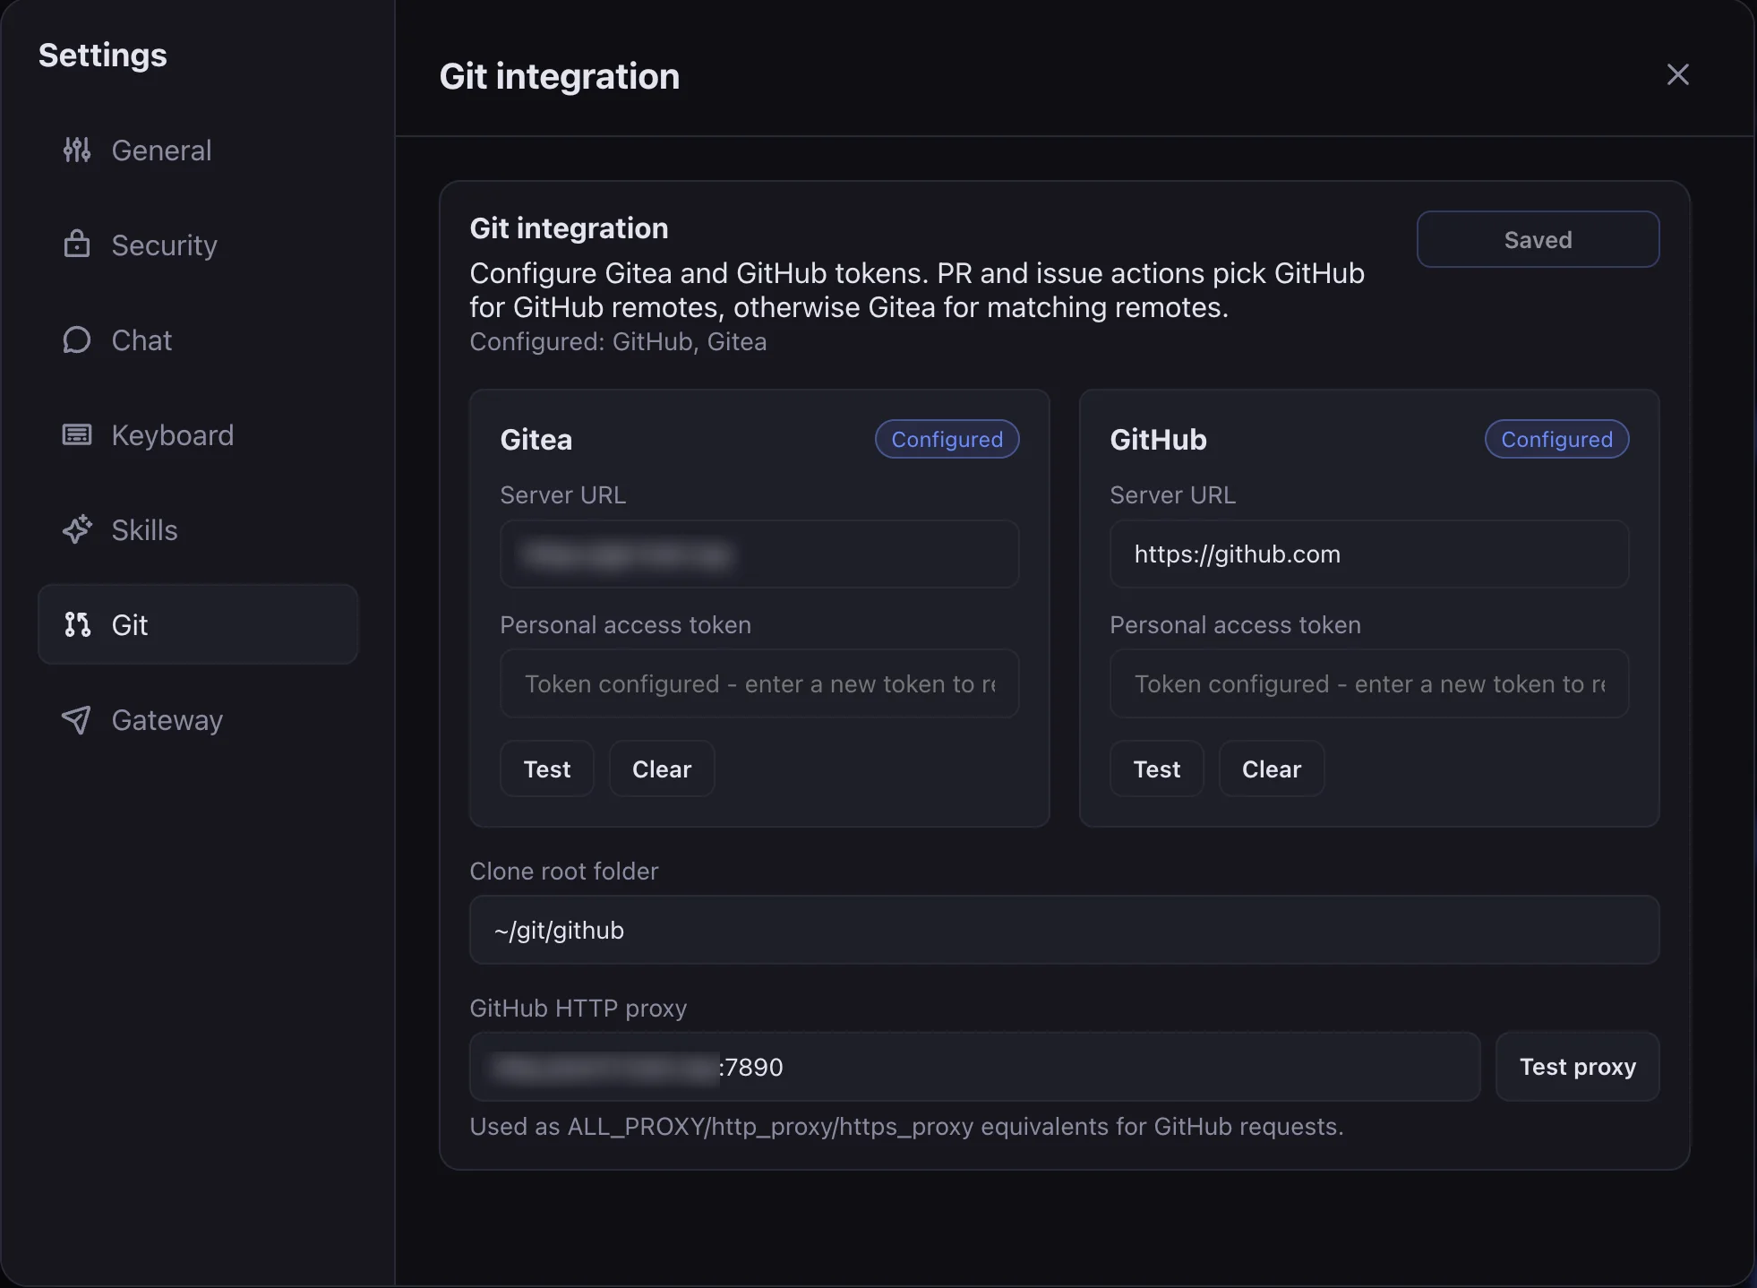Click the Chat bubble icon
This screenshot has width=1757, height=1288.
click(x=77, y=339)
